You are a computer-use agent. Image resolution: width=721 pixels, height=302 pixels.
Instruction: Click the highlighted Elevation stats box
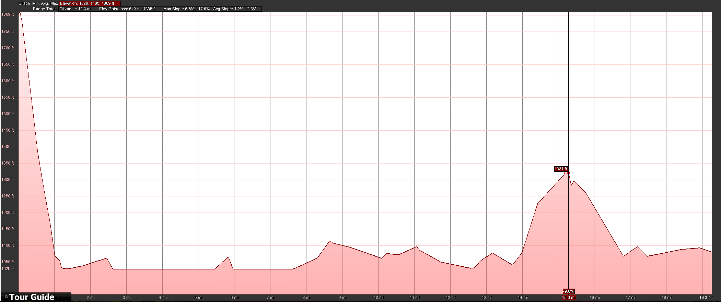(x=90, y=3)
